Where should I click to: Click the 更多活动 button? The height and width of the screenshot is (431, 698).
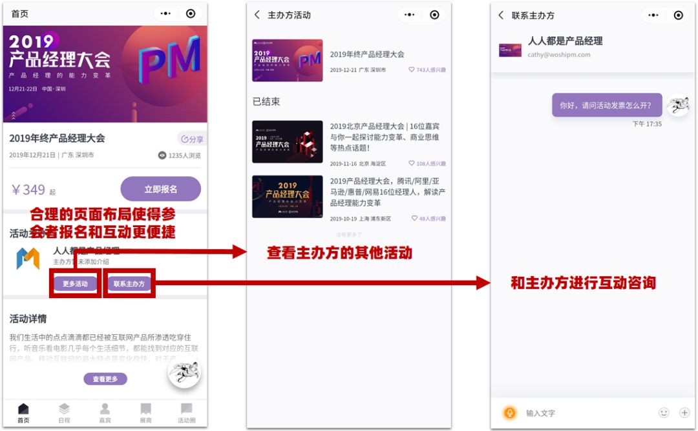tap(75, 283)
